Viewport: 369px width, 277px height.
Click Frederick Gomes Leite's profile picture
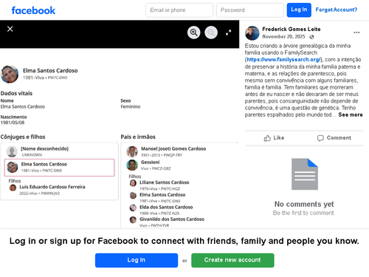coord(252,33)
